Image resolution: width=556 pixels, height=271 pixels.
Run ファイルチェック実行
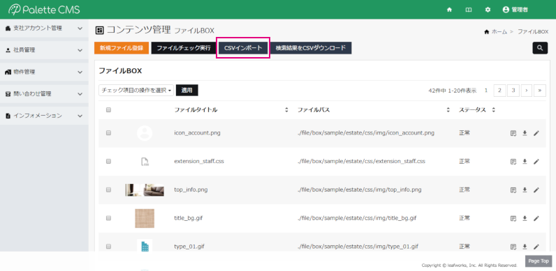coord(184,48)
